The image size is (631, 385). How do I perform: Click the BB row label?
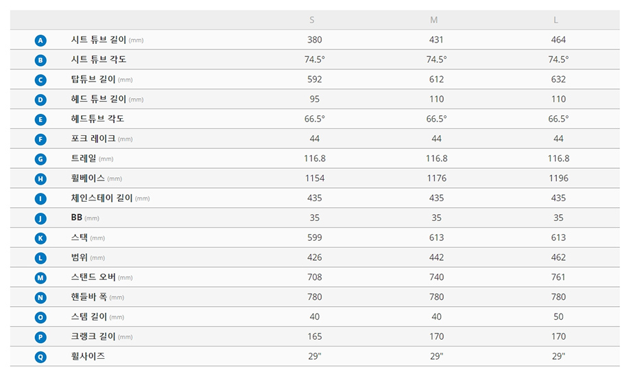[77, 218]
